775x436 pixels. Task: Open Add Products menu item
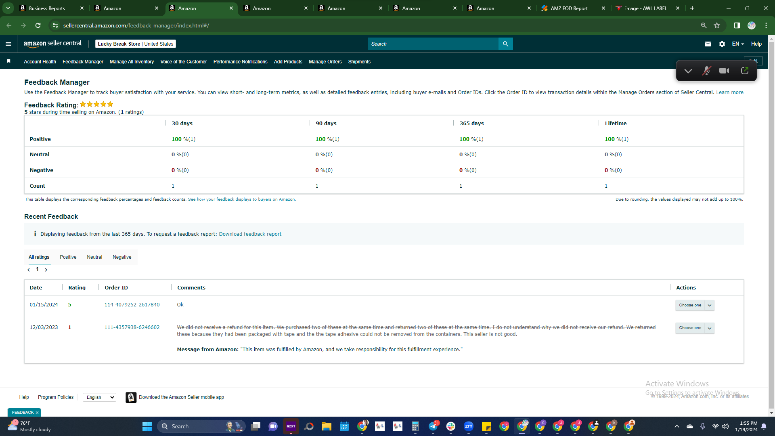tap(288, 62)
